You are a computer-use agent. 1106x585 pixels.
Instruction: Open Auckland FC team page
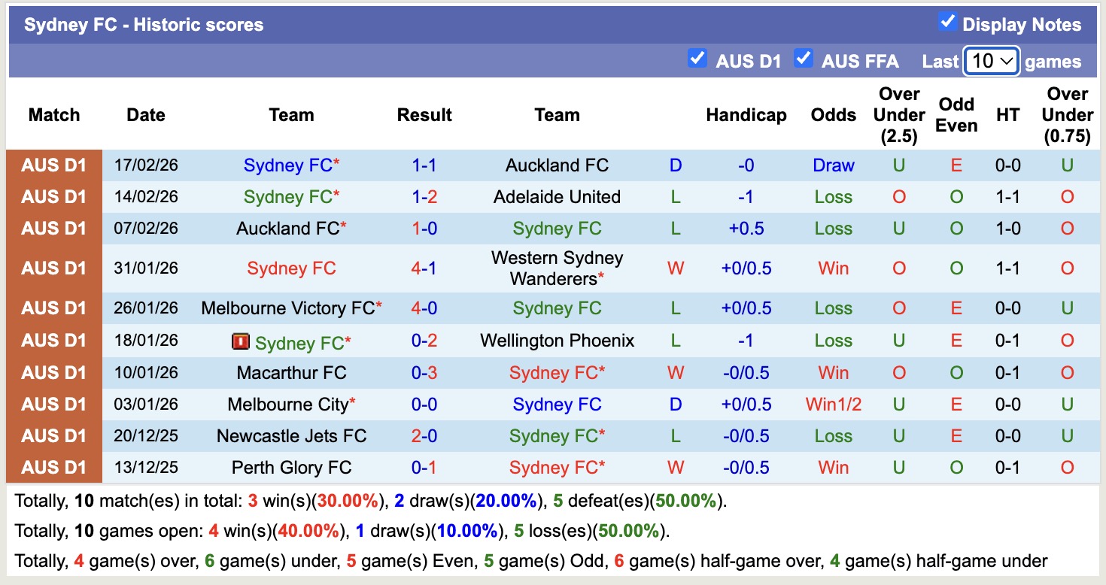click(x=557, y=165)
